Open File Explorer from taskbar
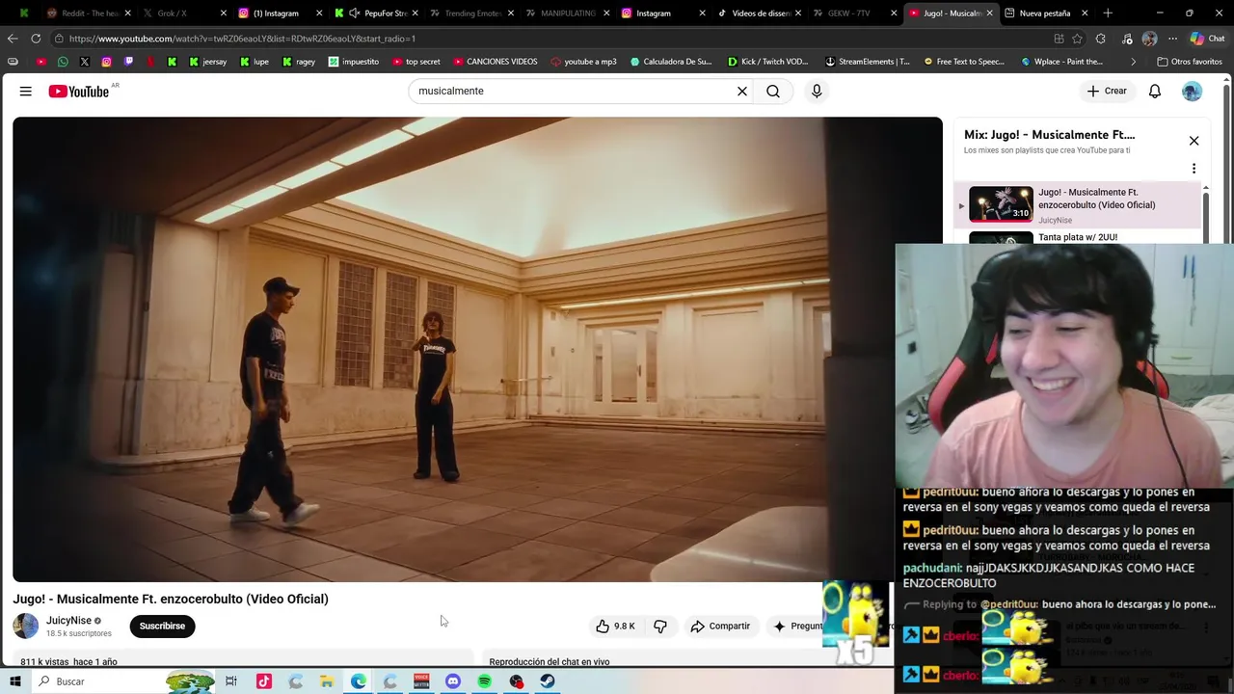 pos(327,681)
